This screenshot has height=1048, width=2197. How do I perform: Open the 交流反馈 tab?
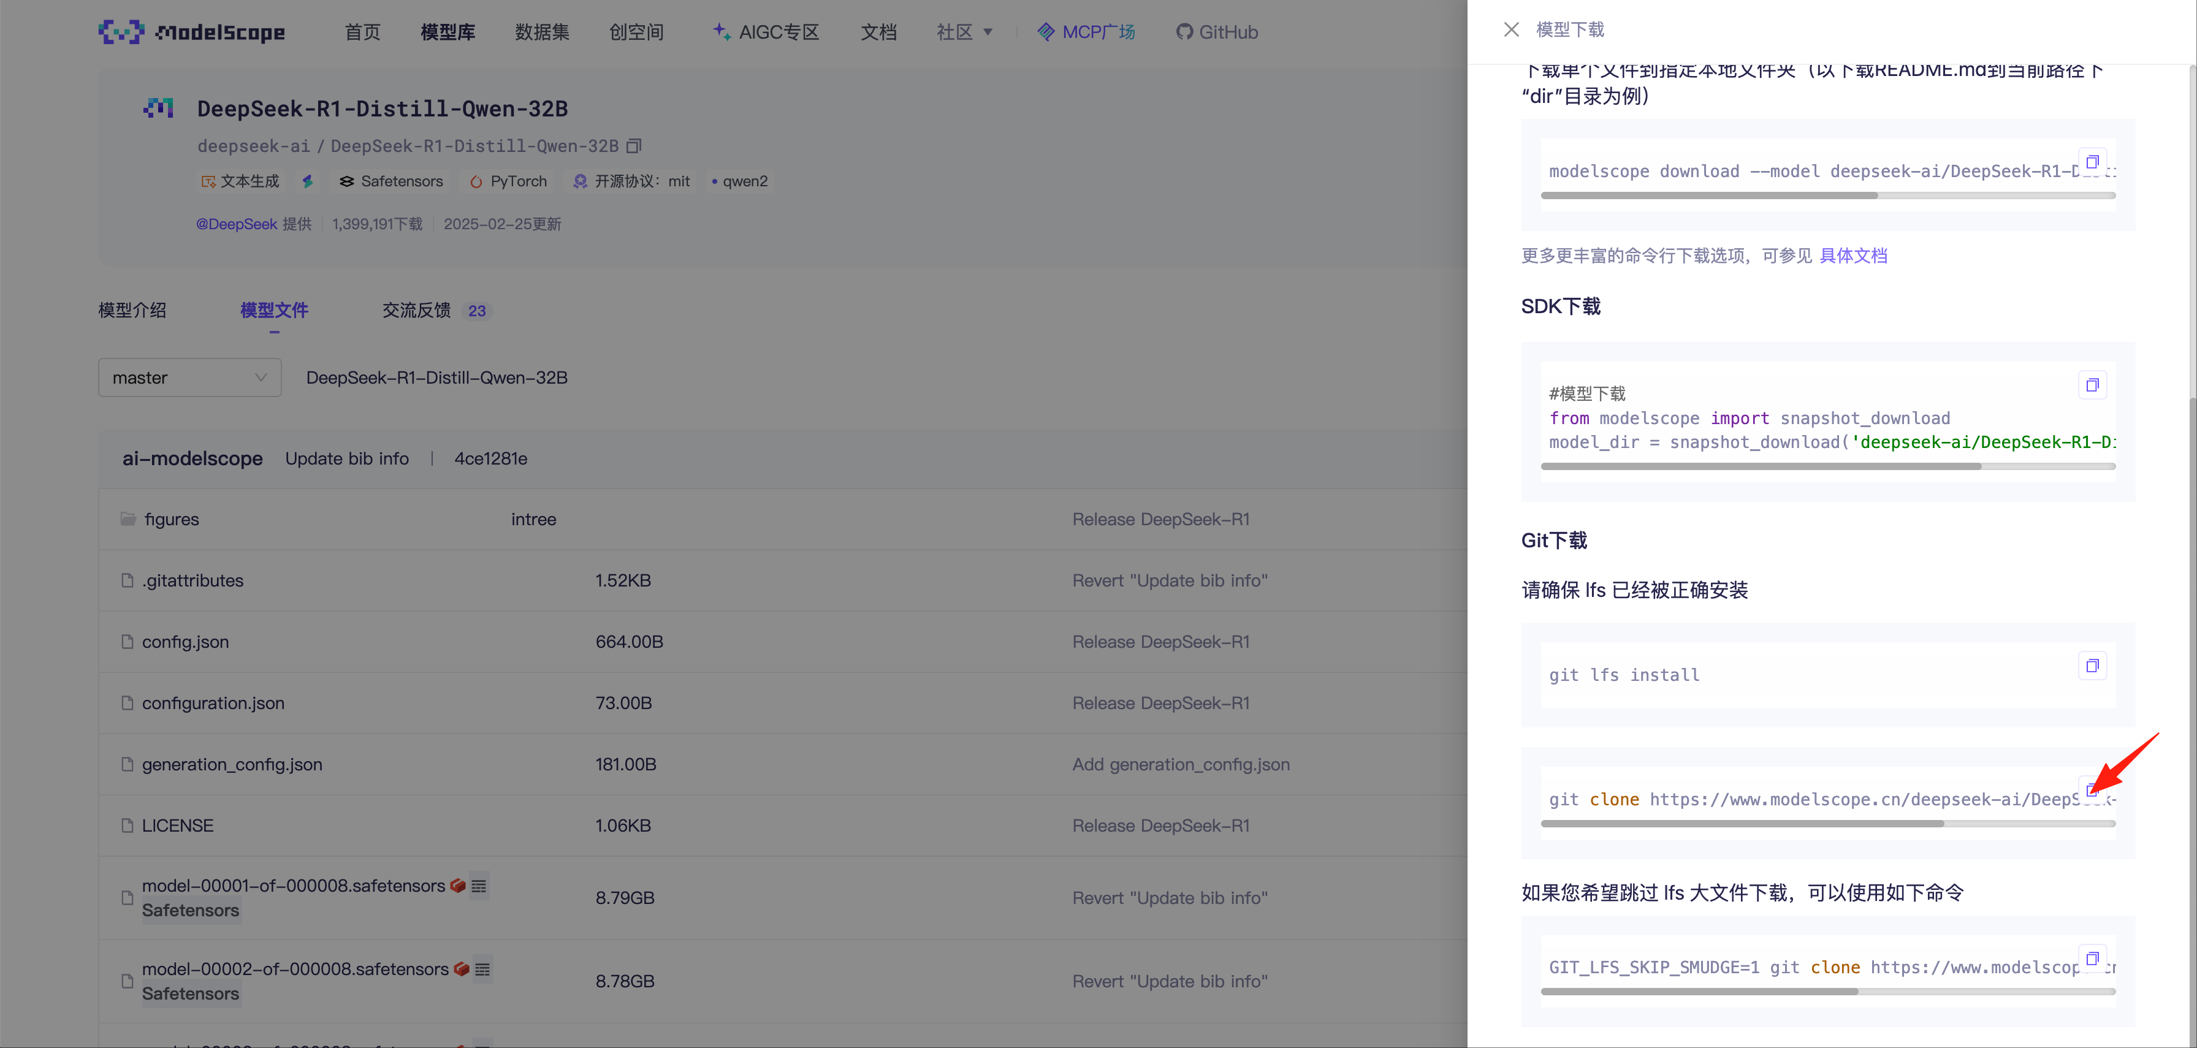pyautogui.click(x=417, y=310)
